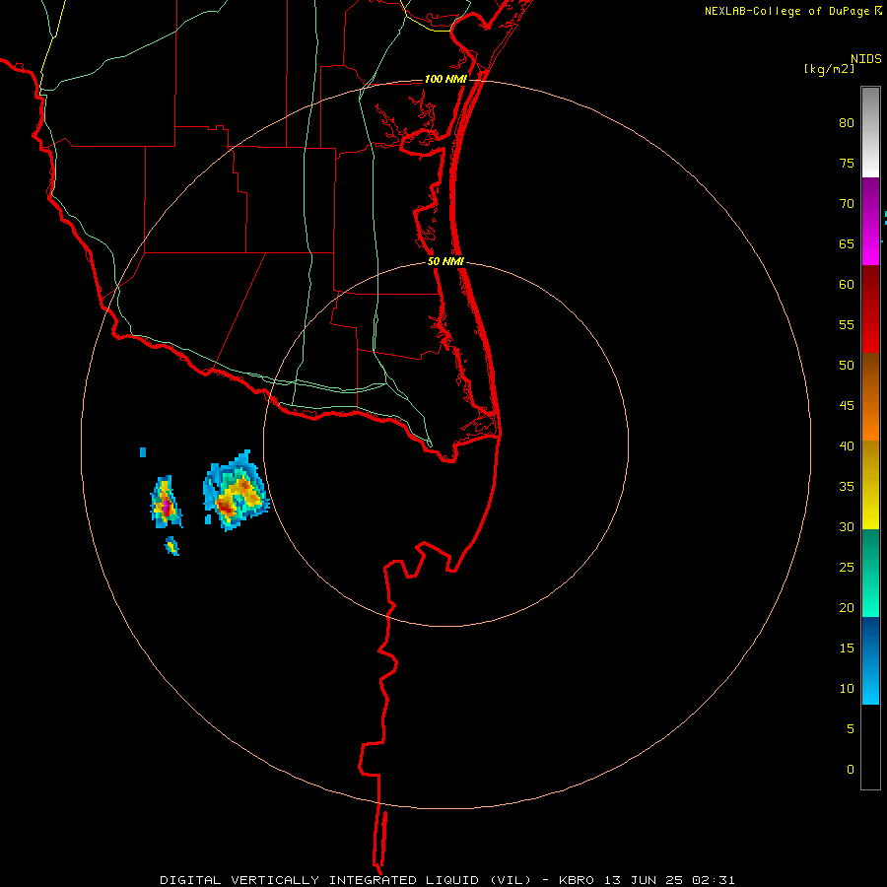Image resolution: width=887 pixels, height=887 pixels.
Task: Click the largest storm cell on the radar
Action: pyautogui.click(x=236, y=491)
